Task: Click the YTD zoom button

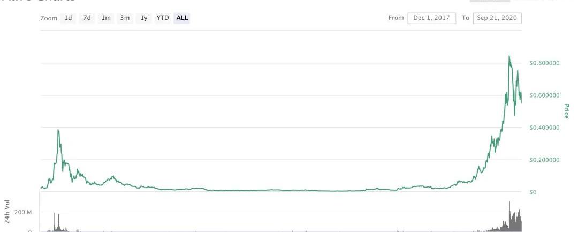Action: (x=163, y=18)
